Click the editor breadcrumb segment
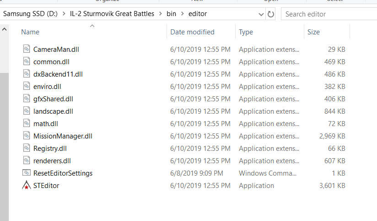The height and width of the screenshot is (221, 377). click(198, 14)
